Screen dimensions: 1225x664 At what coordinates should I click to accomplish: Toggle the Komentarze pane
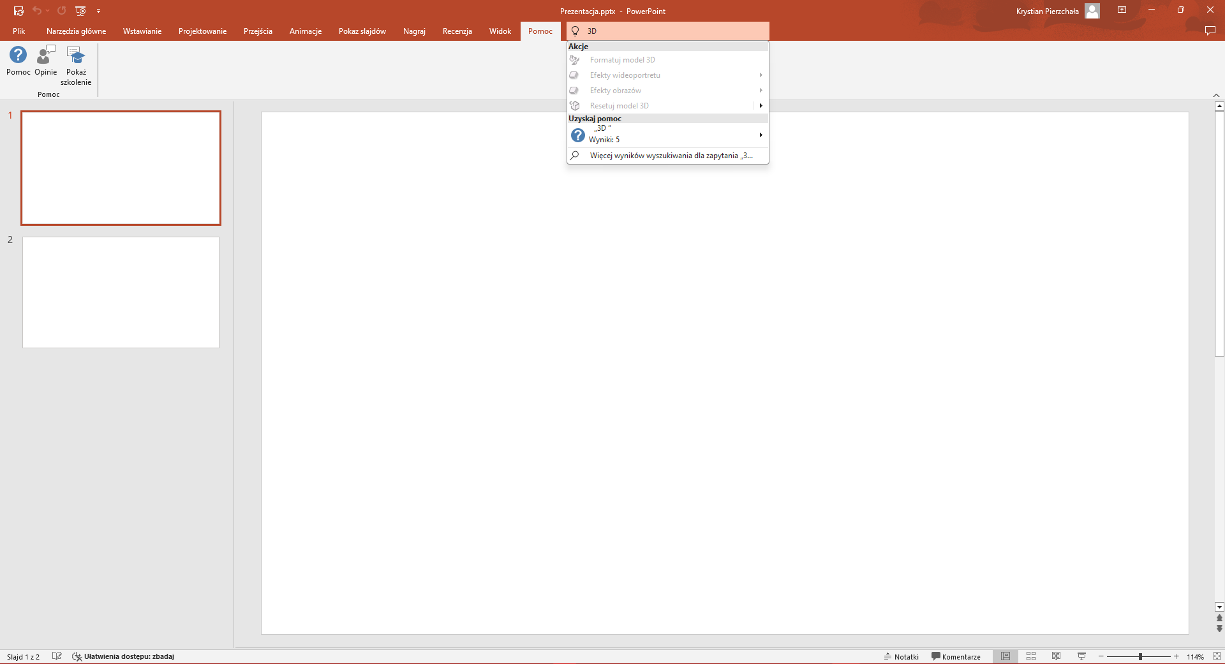(x=956, y=656)
